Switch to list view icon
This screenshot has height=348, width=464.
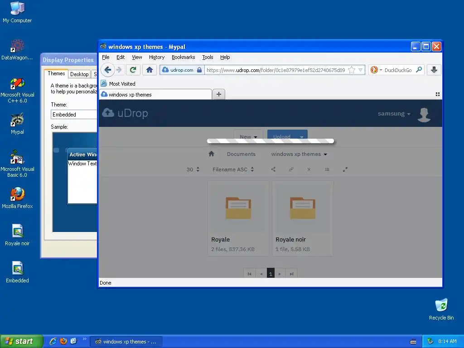point(327,169)
